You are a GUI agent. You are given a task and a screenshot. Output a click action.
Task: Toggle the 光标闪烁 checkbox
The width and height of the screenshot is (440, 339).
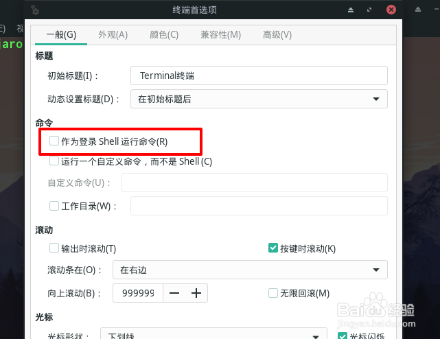[x=343, y=336]
